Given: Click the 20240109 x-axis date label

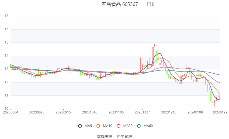Looking at the screenshot, I should pos(195,112).
